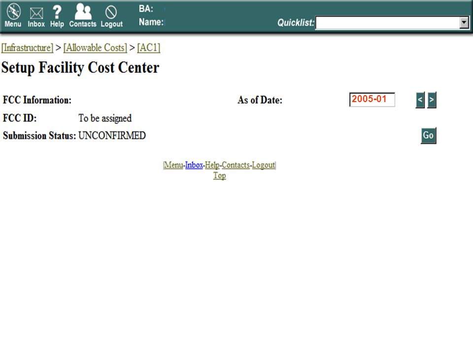Click the footer Inbox link
Screen dimensions: 473x355
coord(194,165)
